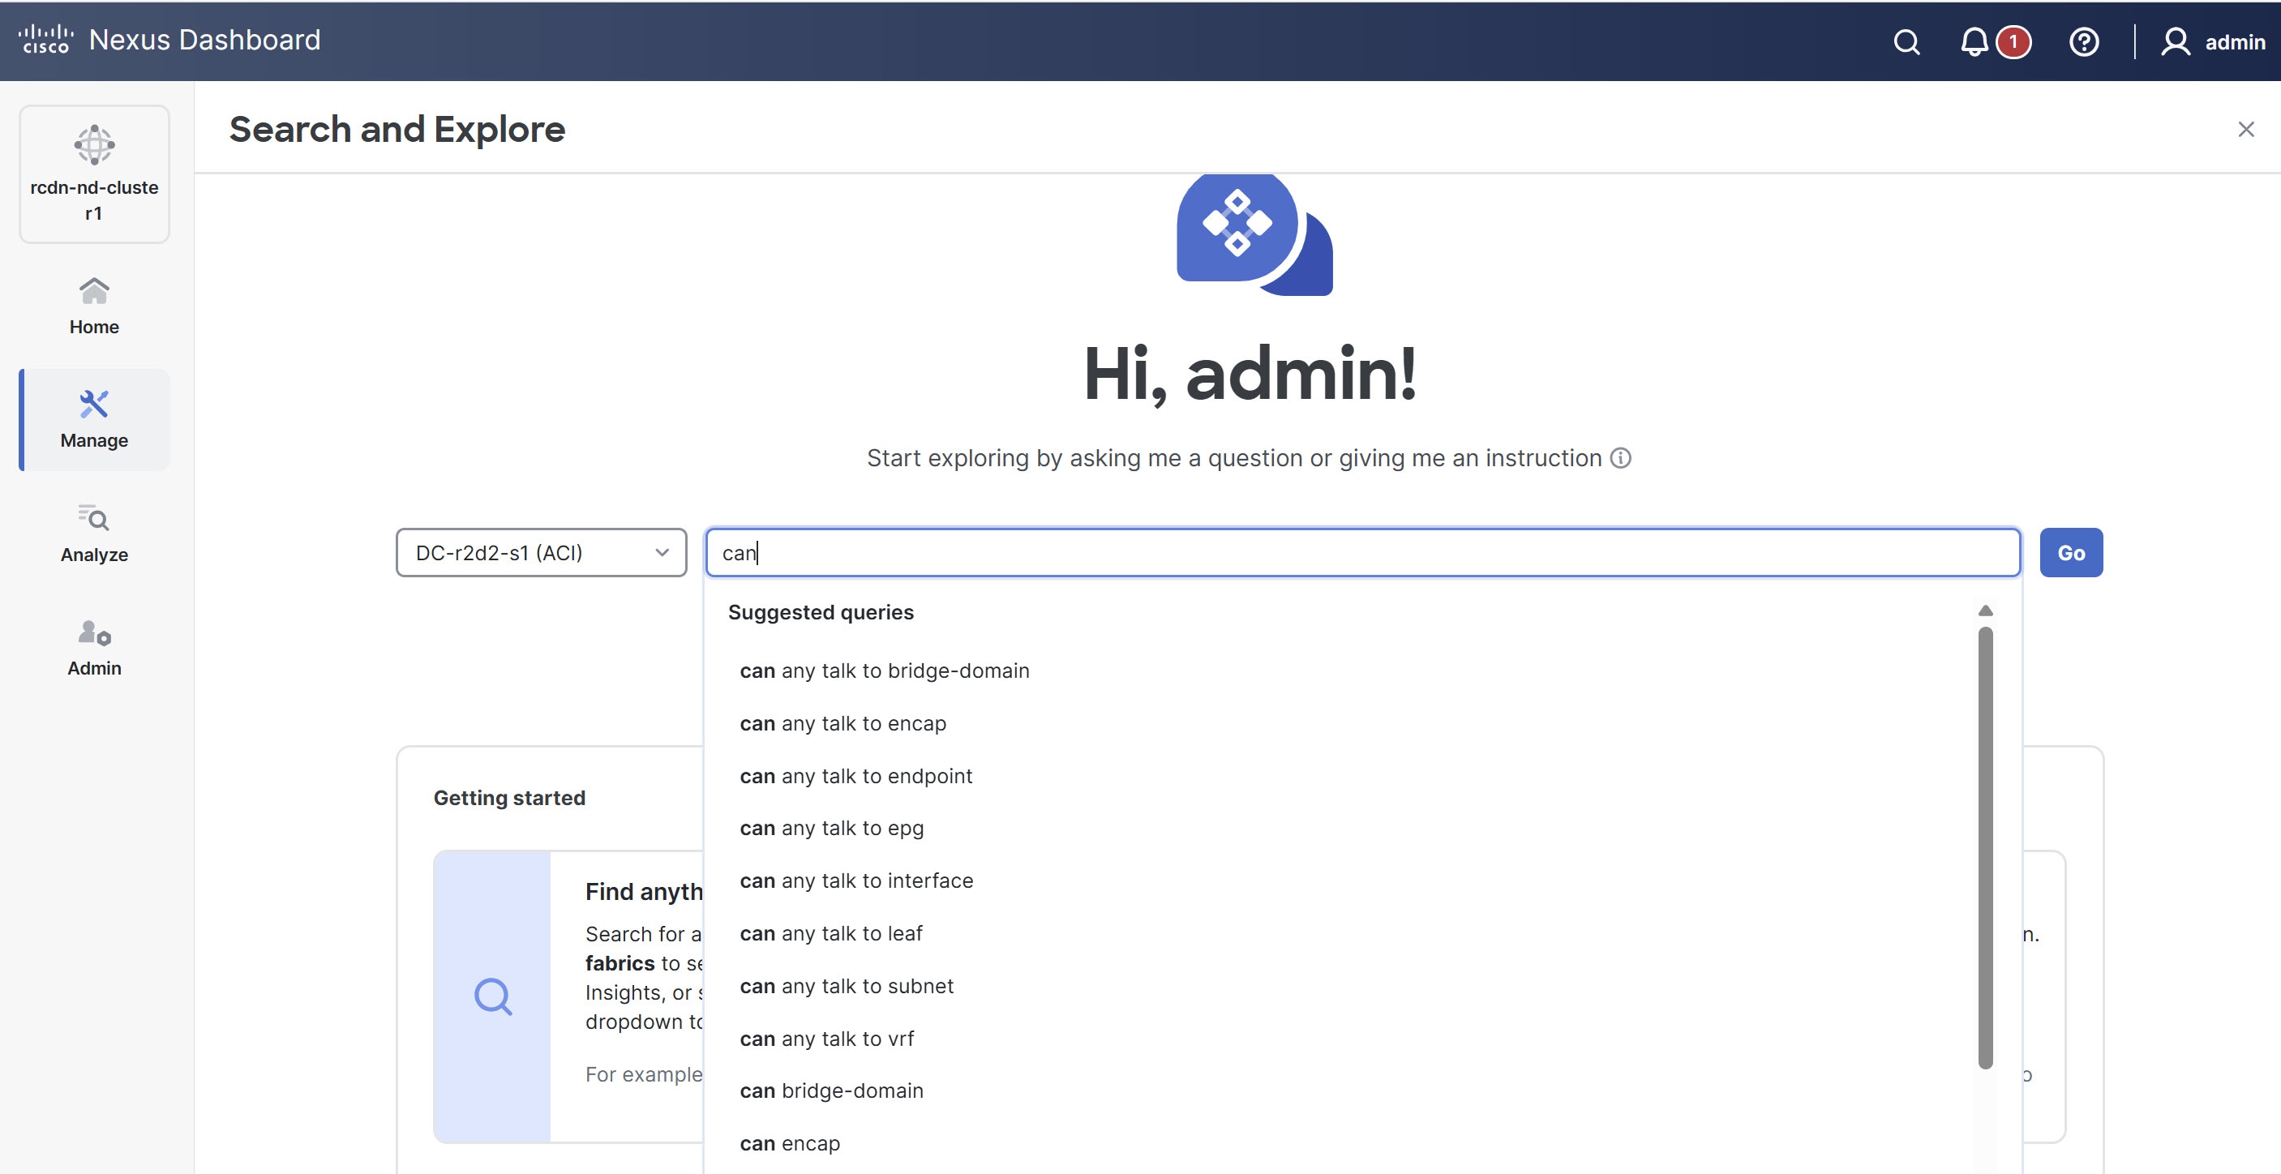The image size is (2281, 1174).
Task: Open the help question mark icon
Action: click(2083, 41)
